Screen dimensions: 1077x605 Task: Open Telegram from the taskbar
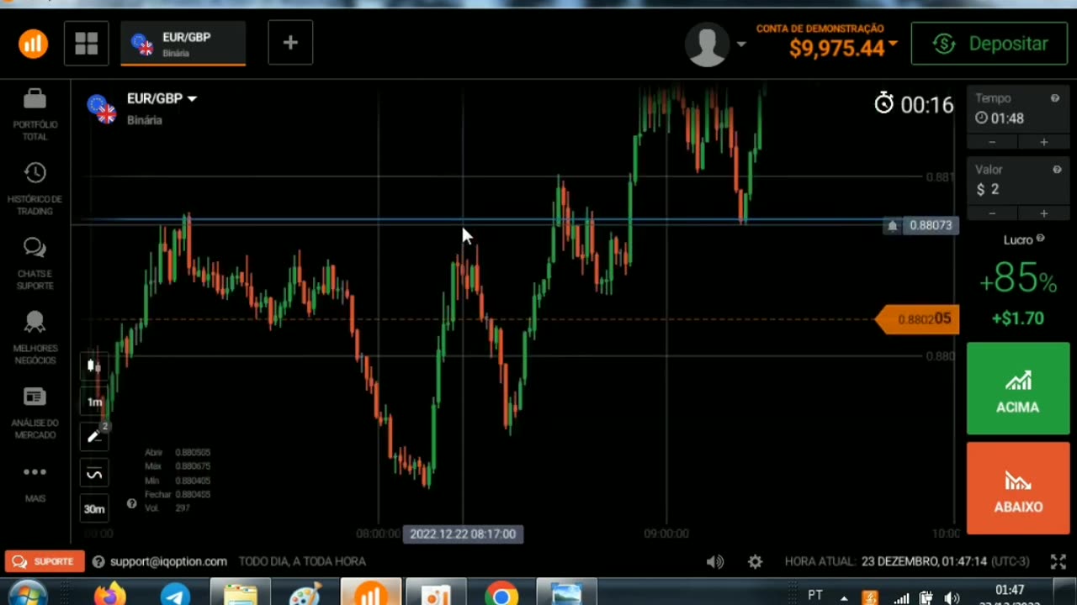coord(175,595)
